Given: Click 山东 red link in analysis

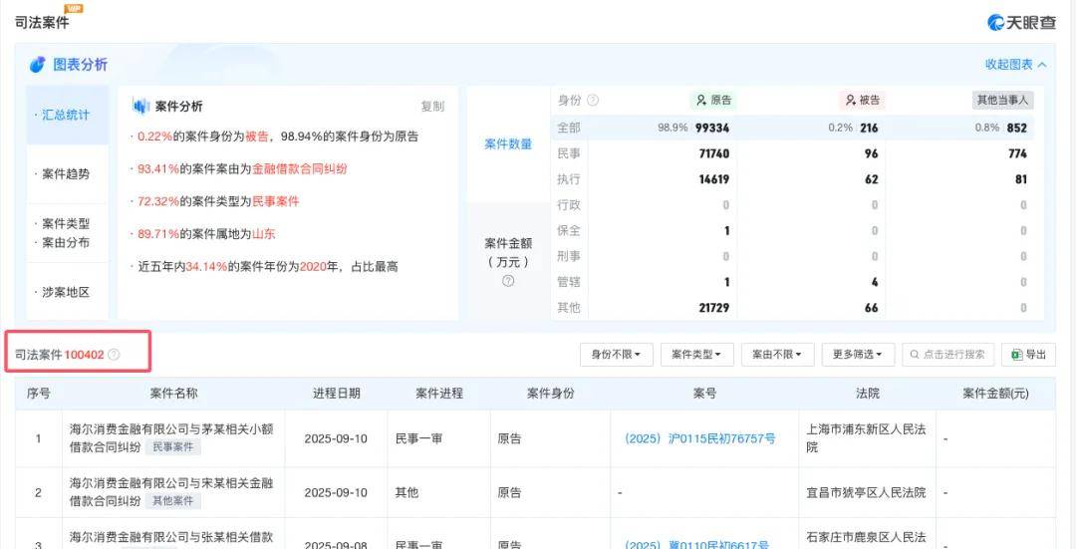Looking at the screenshot, I should pos(263,234).
